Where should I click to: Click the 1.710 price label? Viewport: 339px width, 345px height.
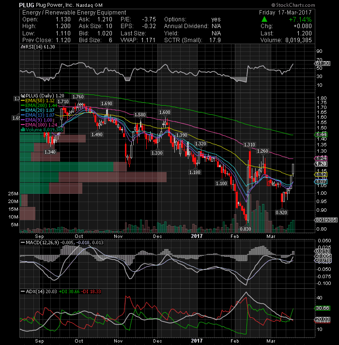(63, 102)
